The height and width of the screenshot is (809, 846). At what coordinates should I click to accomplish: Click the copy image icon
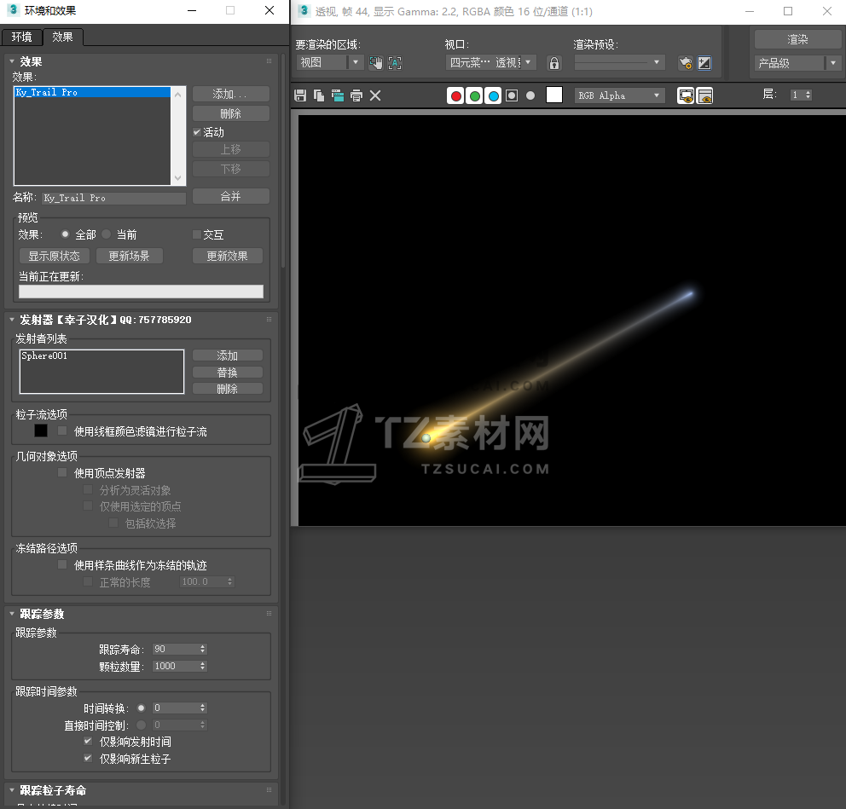click(x=319, y=95)
